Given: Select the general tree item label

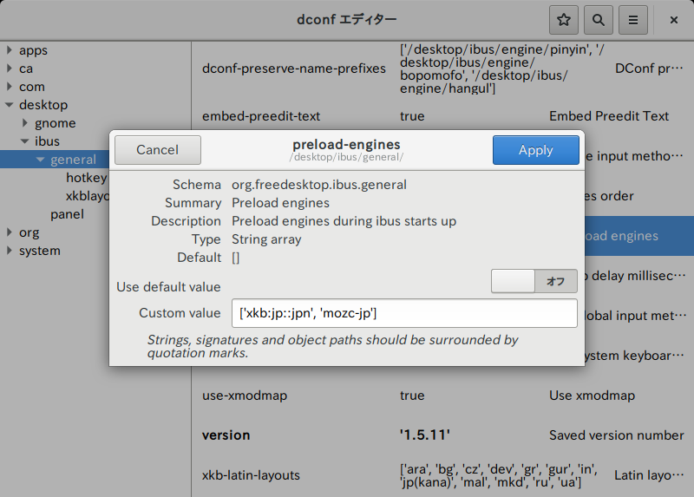Looking at the screenshot, I should (73, 160).
